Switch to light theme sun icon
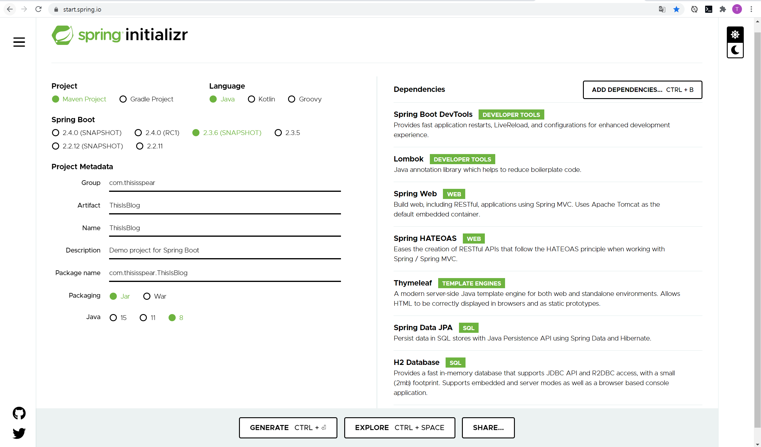The width and height of the screenshot is (761, 447). [x=735, y=34]
